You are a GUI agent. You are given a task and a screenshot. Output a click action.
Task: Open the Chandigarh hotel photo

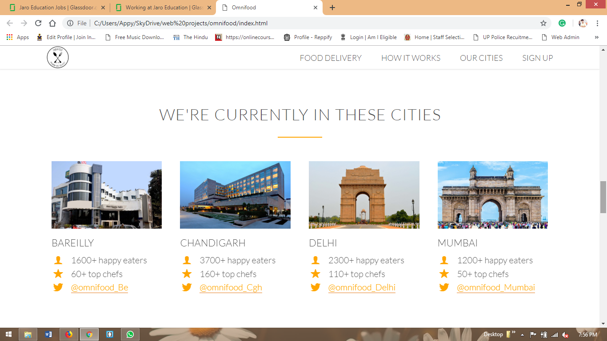(235, 195)
